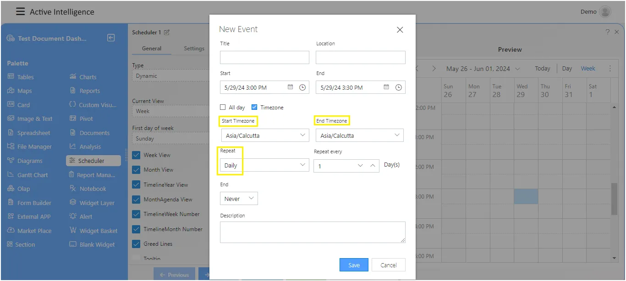Decrease the Repeat every value

click(x=360, y=166)
